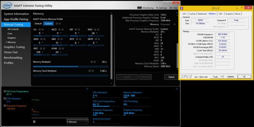The height and width of the screenshot is (127, 254).
Task: Open Monitoring in XTU header
Action: coord(145,8)
